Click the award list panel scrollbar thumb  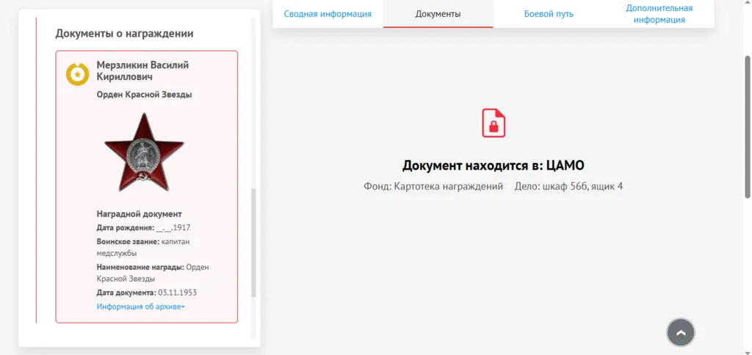pos(253,243)
